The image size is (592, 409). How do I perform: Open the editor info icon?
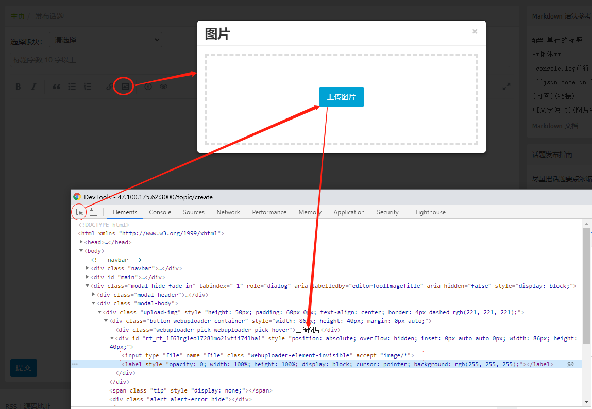[x=148, y=87]
